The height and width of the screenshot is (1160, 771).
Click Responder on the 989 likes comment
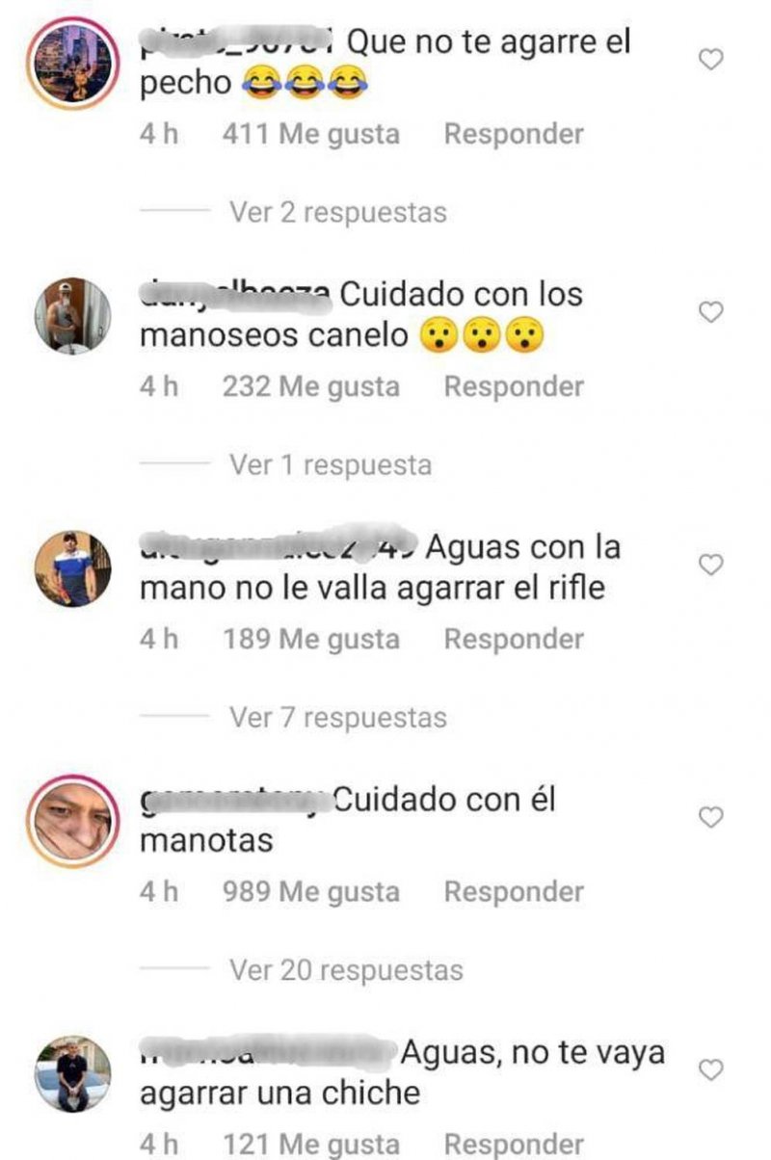pos(514,891)
